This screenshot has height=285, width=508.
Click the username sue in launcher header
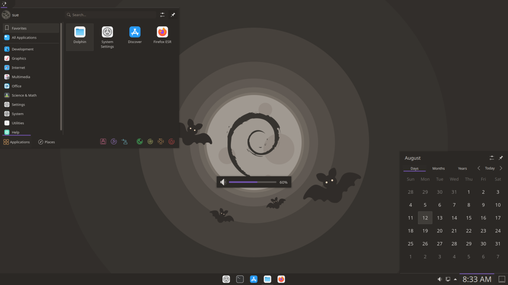click(15, 15)
